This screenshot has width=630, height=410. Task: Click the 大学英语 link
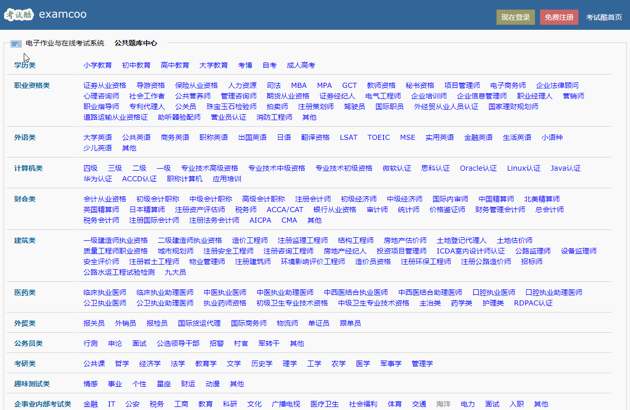pos(98,137)
